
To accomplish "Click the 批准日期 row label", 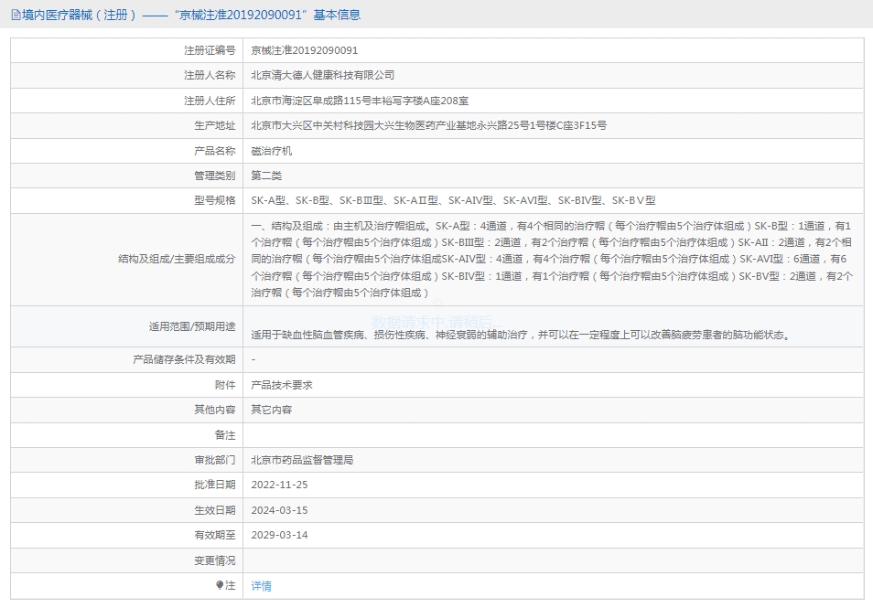I will point(215,485).
